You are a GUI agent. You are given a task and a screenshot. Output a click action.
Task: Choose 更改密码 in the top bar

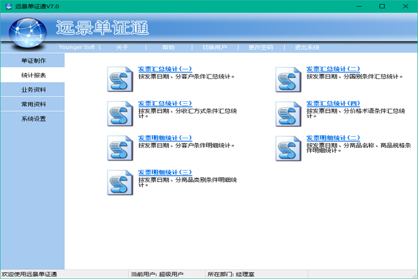261,47
